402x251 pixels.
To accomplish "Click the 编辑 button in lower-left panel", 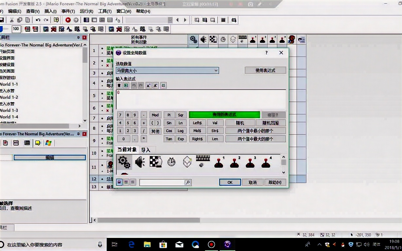I will click(49, 158).
